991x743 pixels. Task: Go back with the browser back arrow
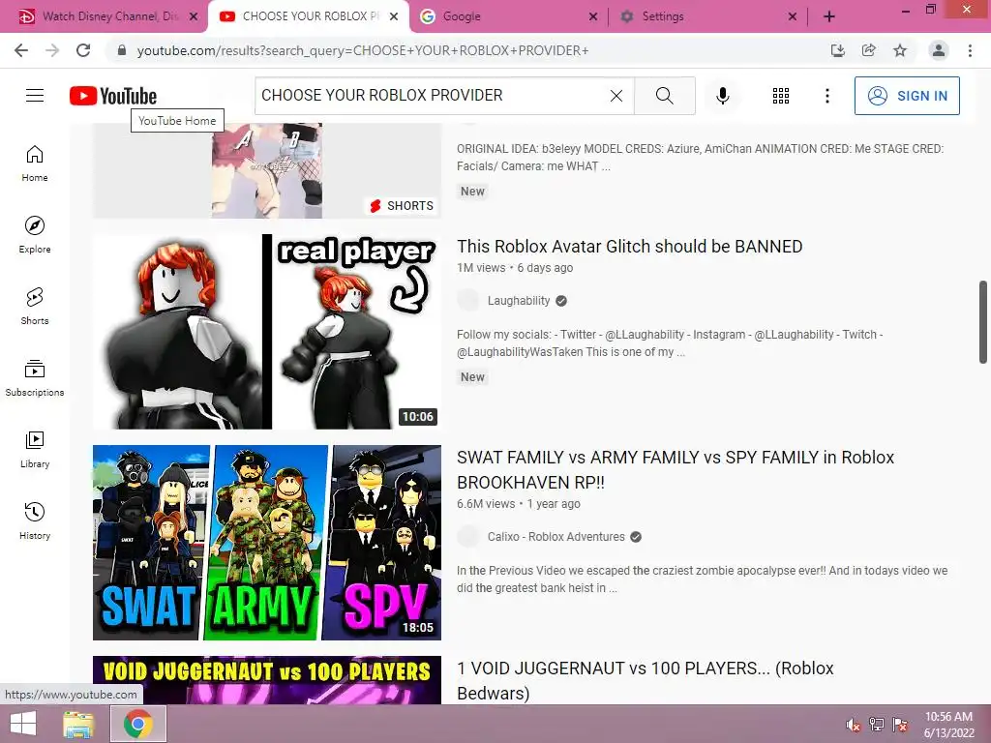(x=21, y=50)
